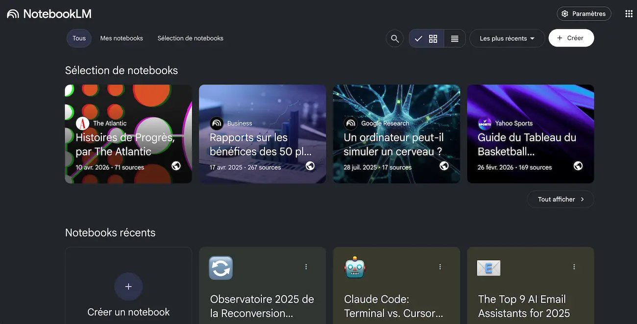
Task: Open the Les plus récents sort dropdown
Action: 507,39
